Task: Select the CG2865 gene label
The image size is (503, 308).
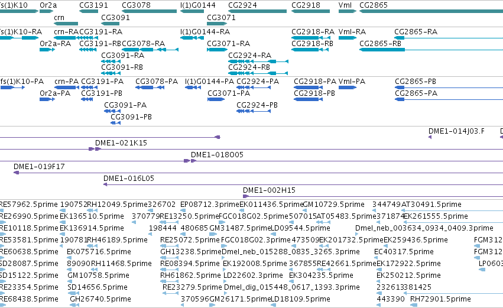Action: (x=374, y=5)
